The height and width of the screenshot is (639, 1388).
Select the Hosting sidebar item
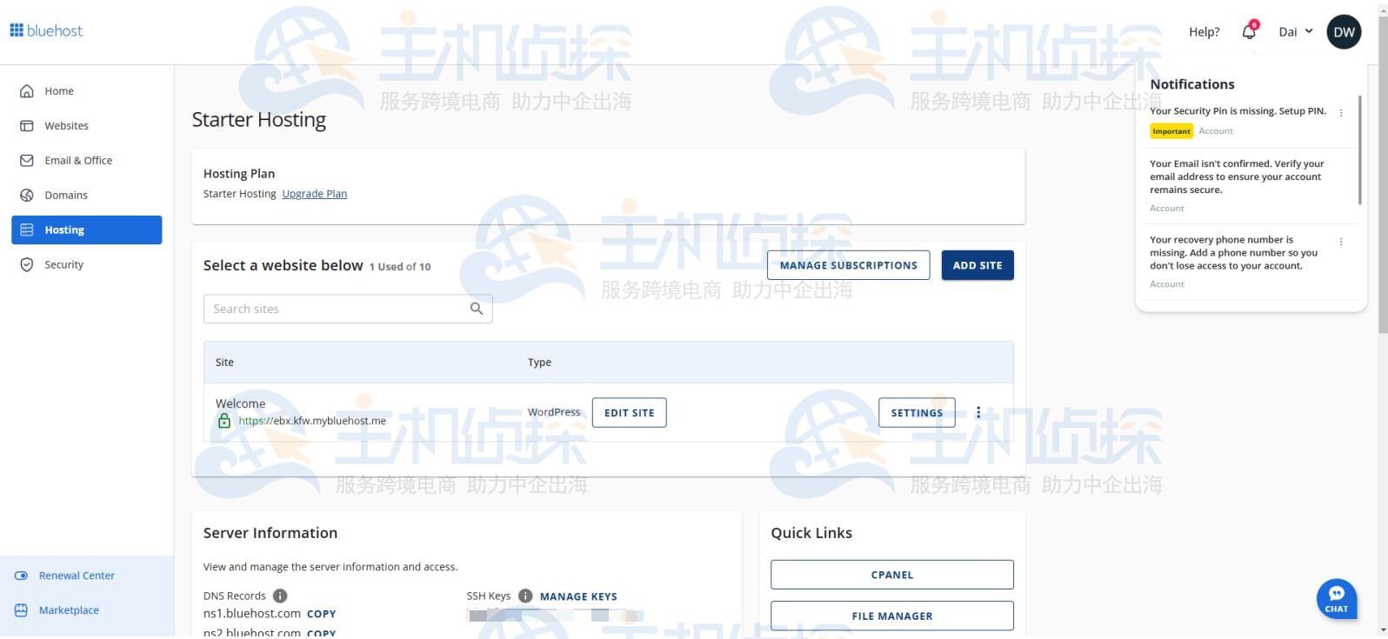(x=87, y=230)
